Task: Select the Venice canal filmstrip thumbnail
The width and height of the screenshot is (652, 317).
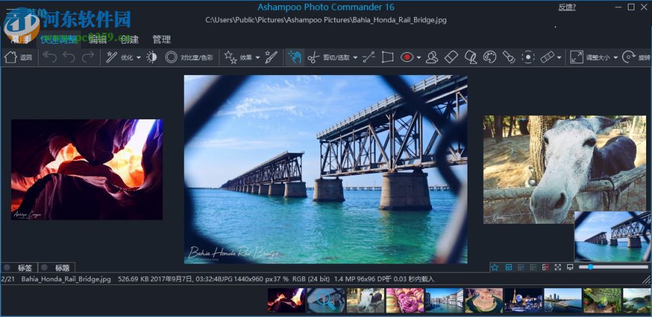Action: pos(445,300)
